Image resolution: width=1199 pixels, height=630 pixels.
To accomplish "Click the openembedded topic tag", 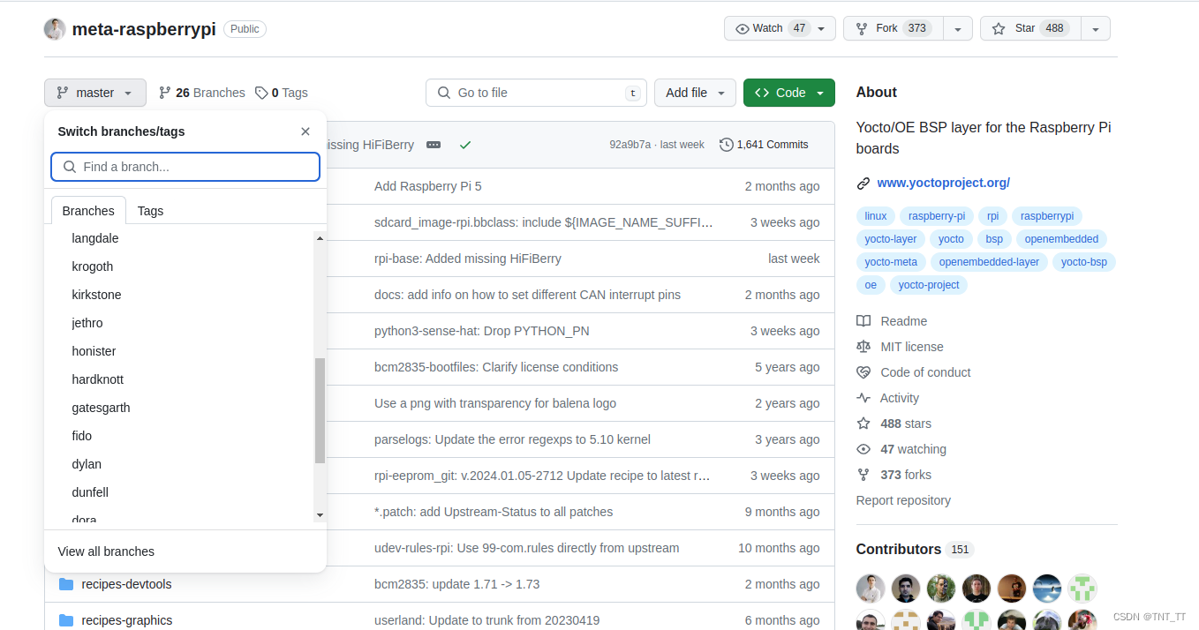I will click(1061, 239).
